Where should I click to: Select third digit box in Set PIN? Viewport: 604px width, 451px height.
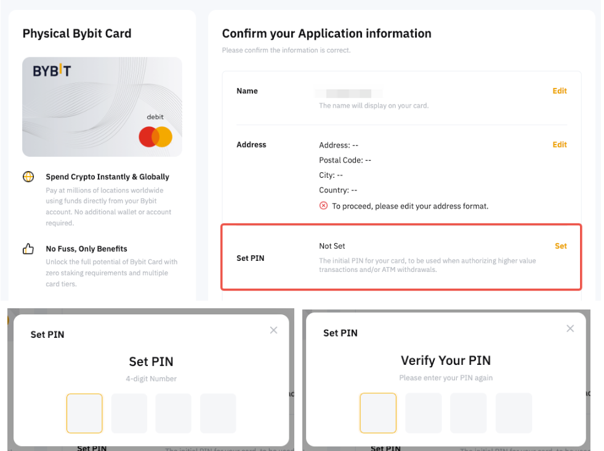[174, 413]
